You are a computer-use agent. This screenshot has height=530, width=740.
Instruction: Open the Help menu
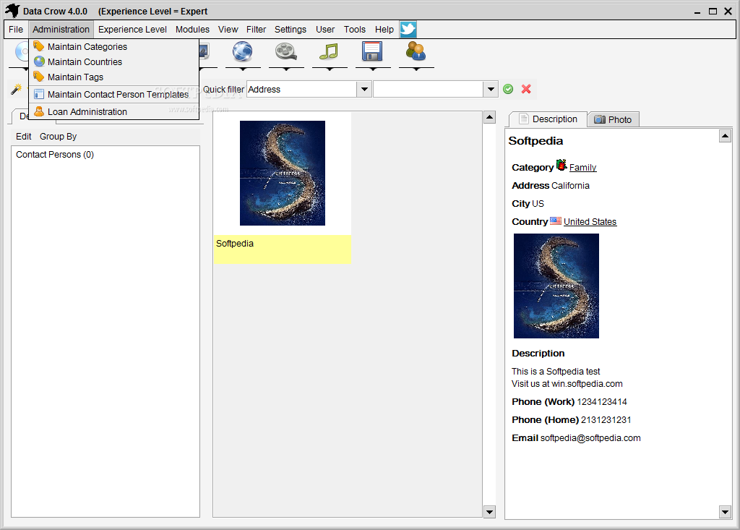click(x=384, y=30)
